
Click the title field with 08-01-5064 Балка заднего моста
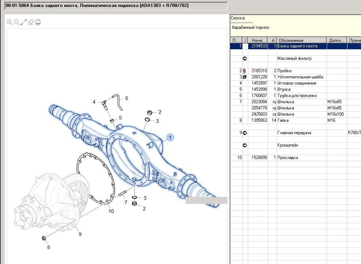coord(116,6)
